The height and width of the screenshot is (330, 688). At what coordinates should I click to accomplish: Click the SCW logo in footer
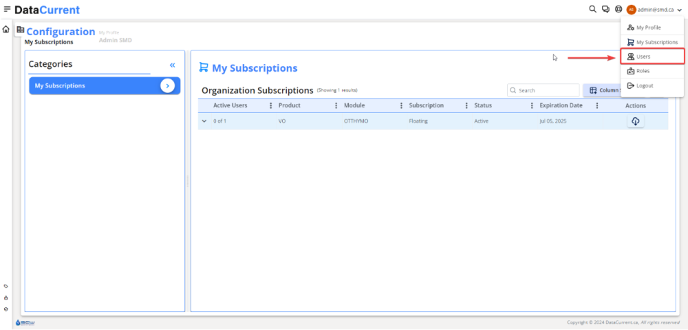point(25,322)
